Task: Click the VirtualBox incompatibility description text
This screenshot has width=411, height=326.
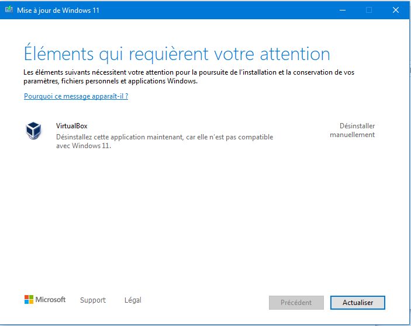Action: 164,141
